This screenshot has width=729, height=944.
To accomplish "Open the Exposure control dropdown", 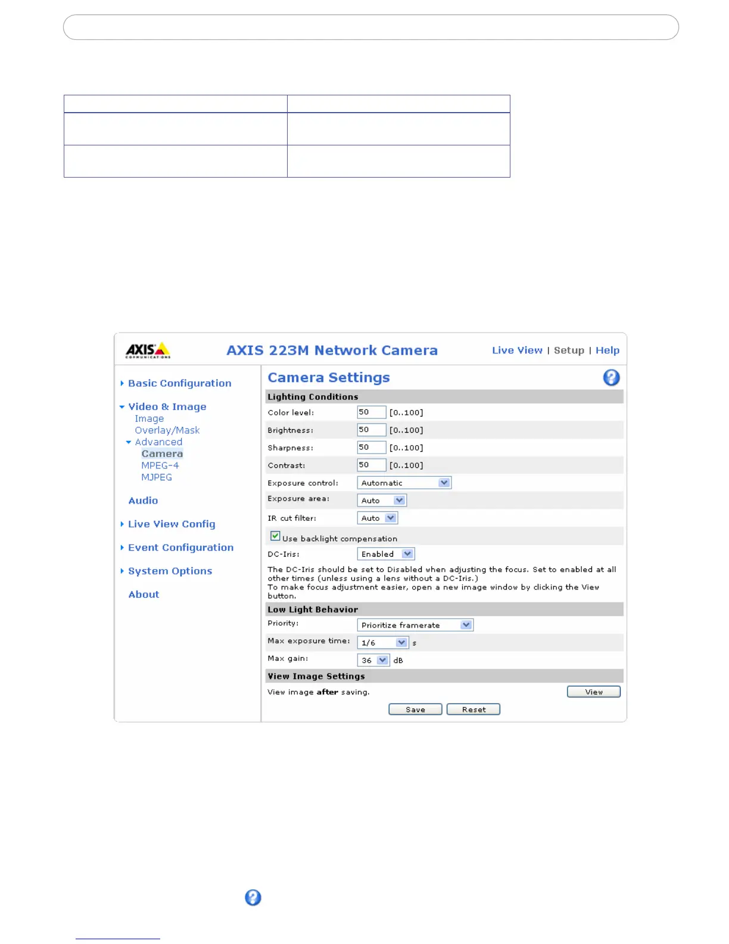I will tap(404, 483).
